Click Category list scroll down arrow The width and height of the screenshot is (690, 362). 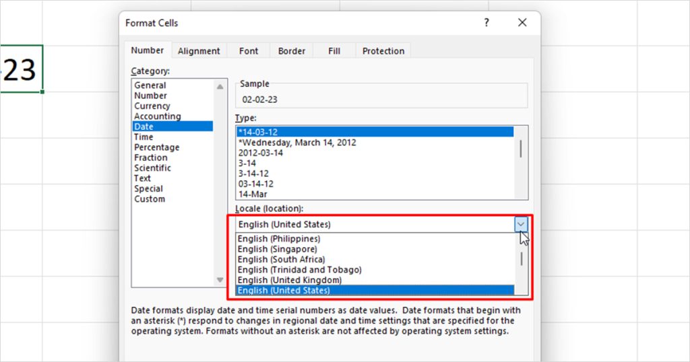click(x=220, y=280)
